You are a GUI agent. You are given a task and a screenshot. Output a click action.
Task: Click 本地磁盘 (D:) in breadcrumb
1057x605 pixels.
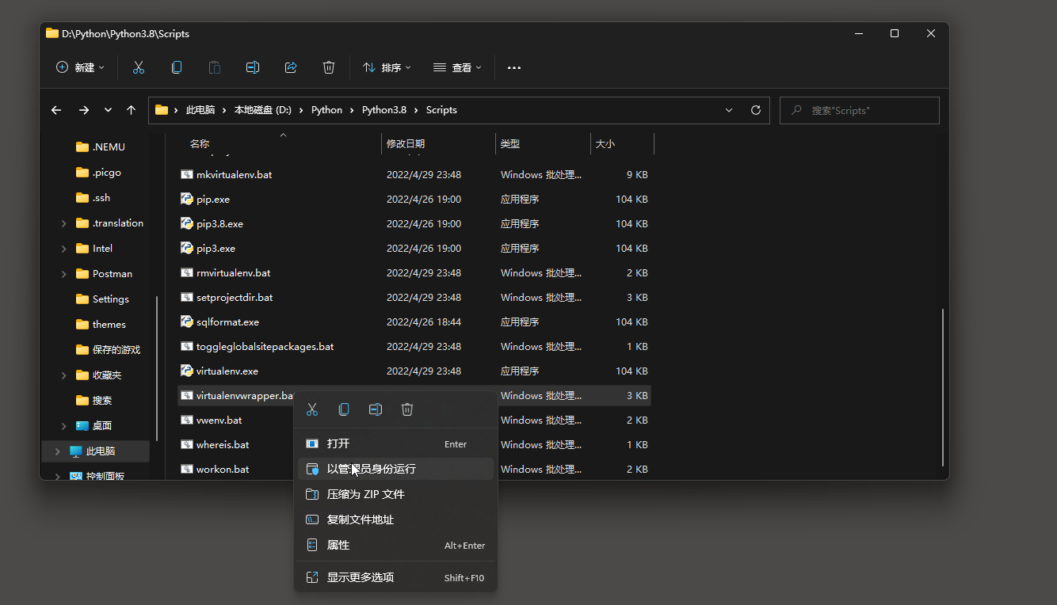point(263,110)
